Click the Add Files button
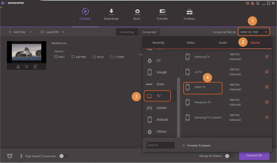The width and height of the screenshot is (277, 163). click(x=17, y=32)
